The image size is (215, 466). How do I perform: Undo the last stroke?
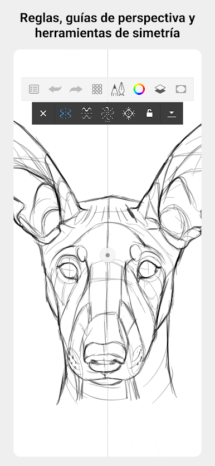click(55, 89)
